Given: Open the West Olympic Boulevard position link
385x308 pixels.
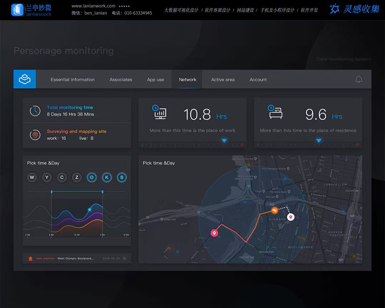Looking at the screenshot, I should [76, 259].
